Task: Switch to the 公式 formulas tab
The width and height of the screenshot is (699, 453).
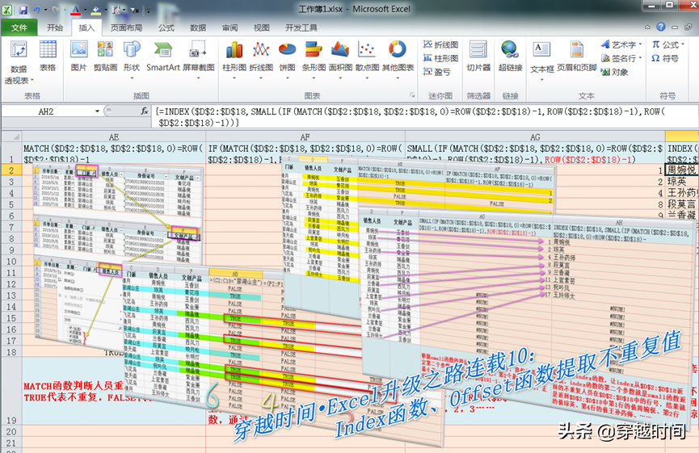Action: (x=166, y=27)
